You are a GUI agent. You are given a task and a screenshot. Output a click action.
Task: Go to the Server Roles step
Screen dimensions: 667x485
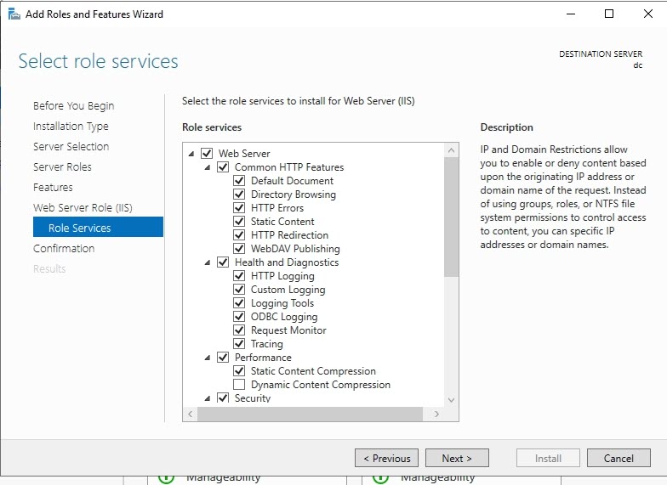coord(62,166)
